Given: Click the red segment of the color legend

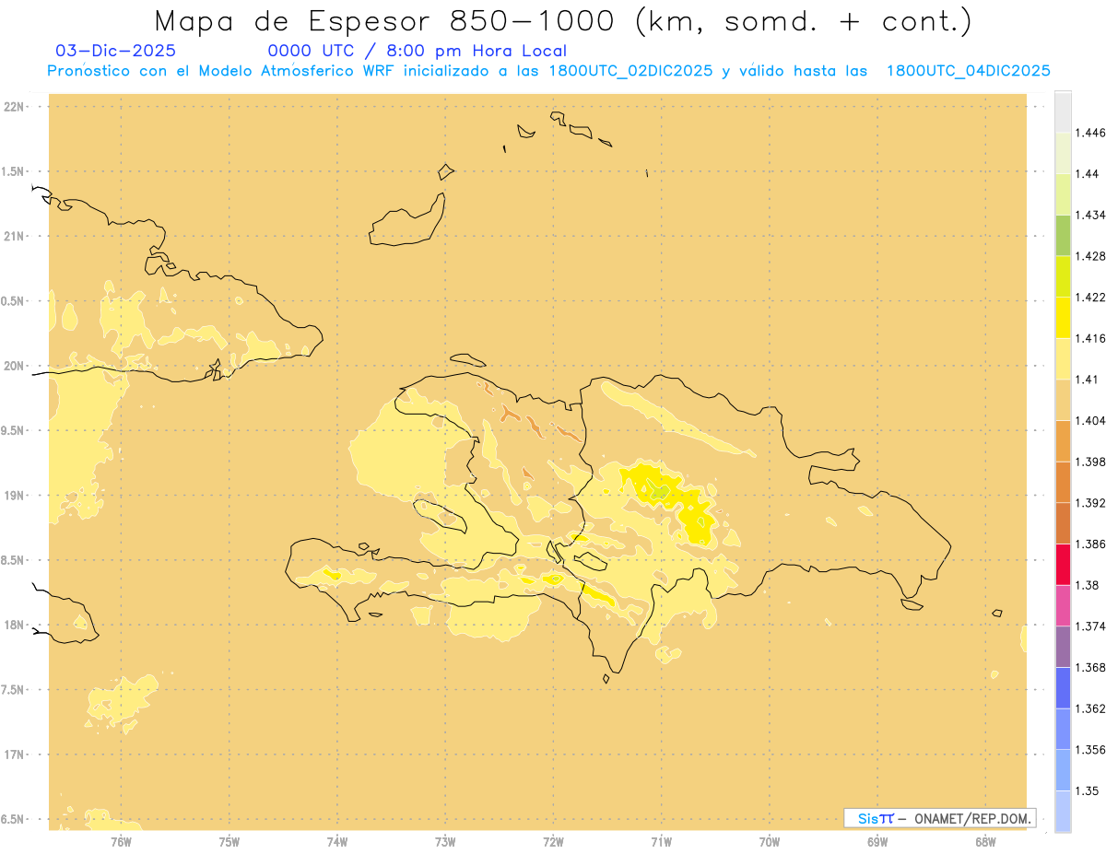Looking at the screenshot, I should click(x=1063, y=564).
